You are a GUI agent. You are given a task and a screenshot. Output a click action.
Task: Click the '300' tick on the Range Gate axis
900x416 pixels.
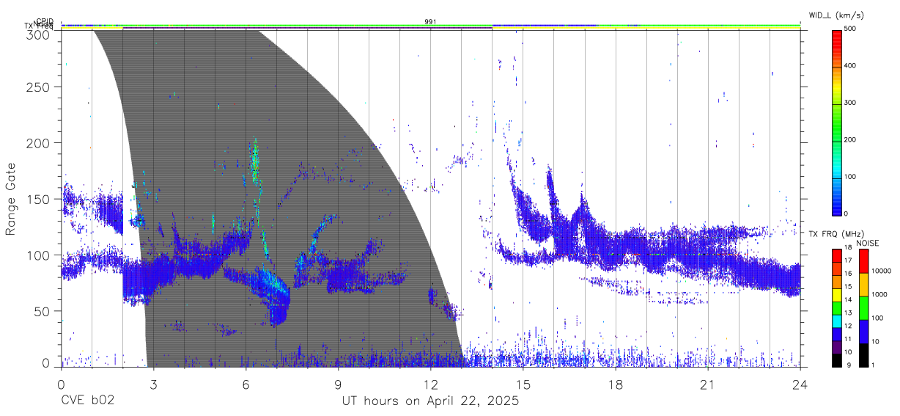[x=39, y=34]
